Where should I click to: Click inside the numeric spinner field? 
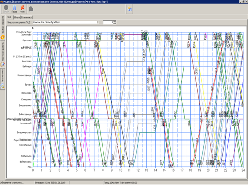click(x=108, y=22)
